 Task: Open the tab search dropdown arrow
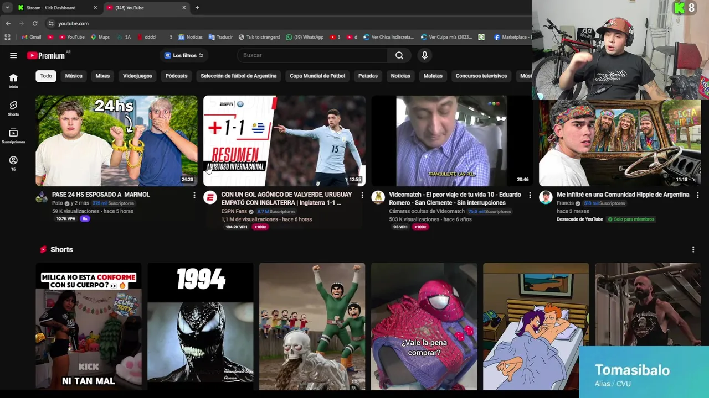(x=7, y=8)
